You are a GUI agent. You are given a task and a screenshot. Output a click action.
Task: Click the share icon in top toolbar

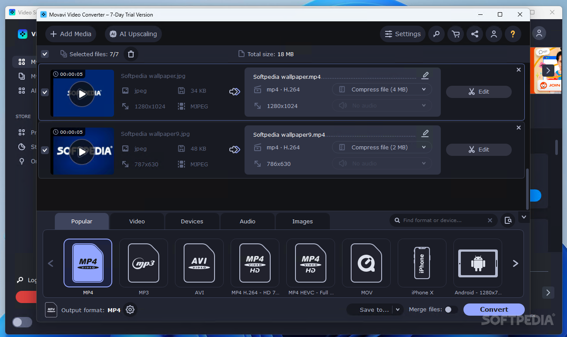[475, 34]
